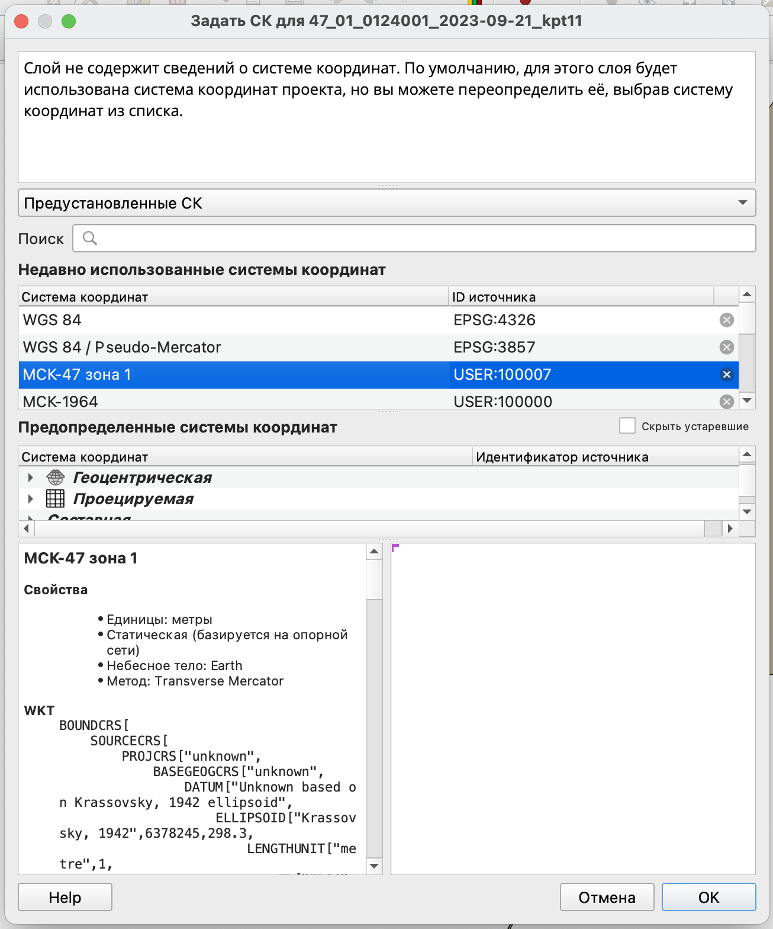The width and height of the screenshot is (773, 929).
Task: Open Help for this dialog
Action: [65, 897]
